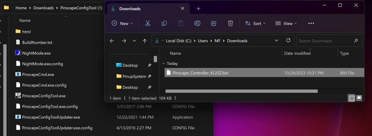Select PinscapeConfigToolUpdater.exe.config file
The image size is (372, 136).
[x=57, y=128]
